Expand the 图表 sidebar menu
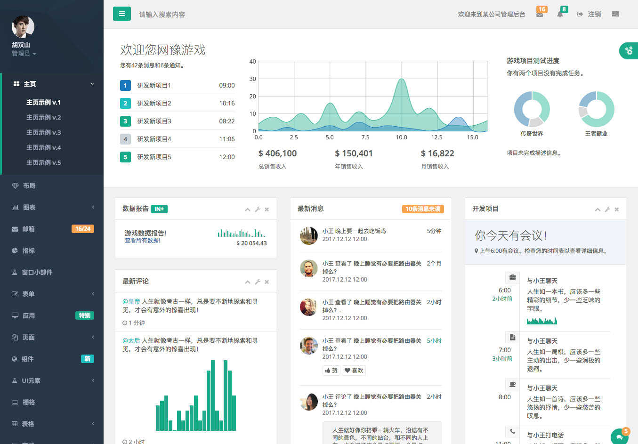This screenshot has height=444, width=638. (x=52, y=207)
